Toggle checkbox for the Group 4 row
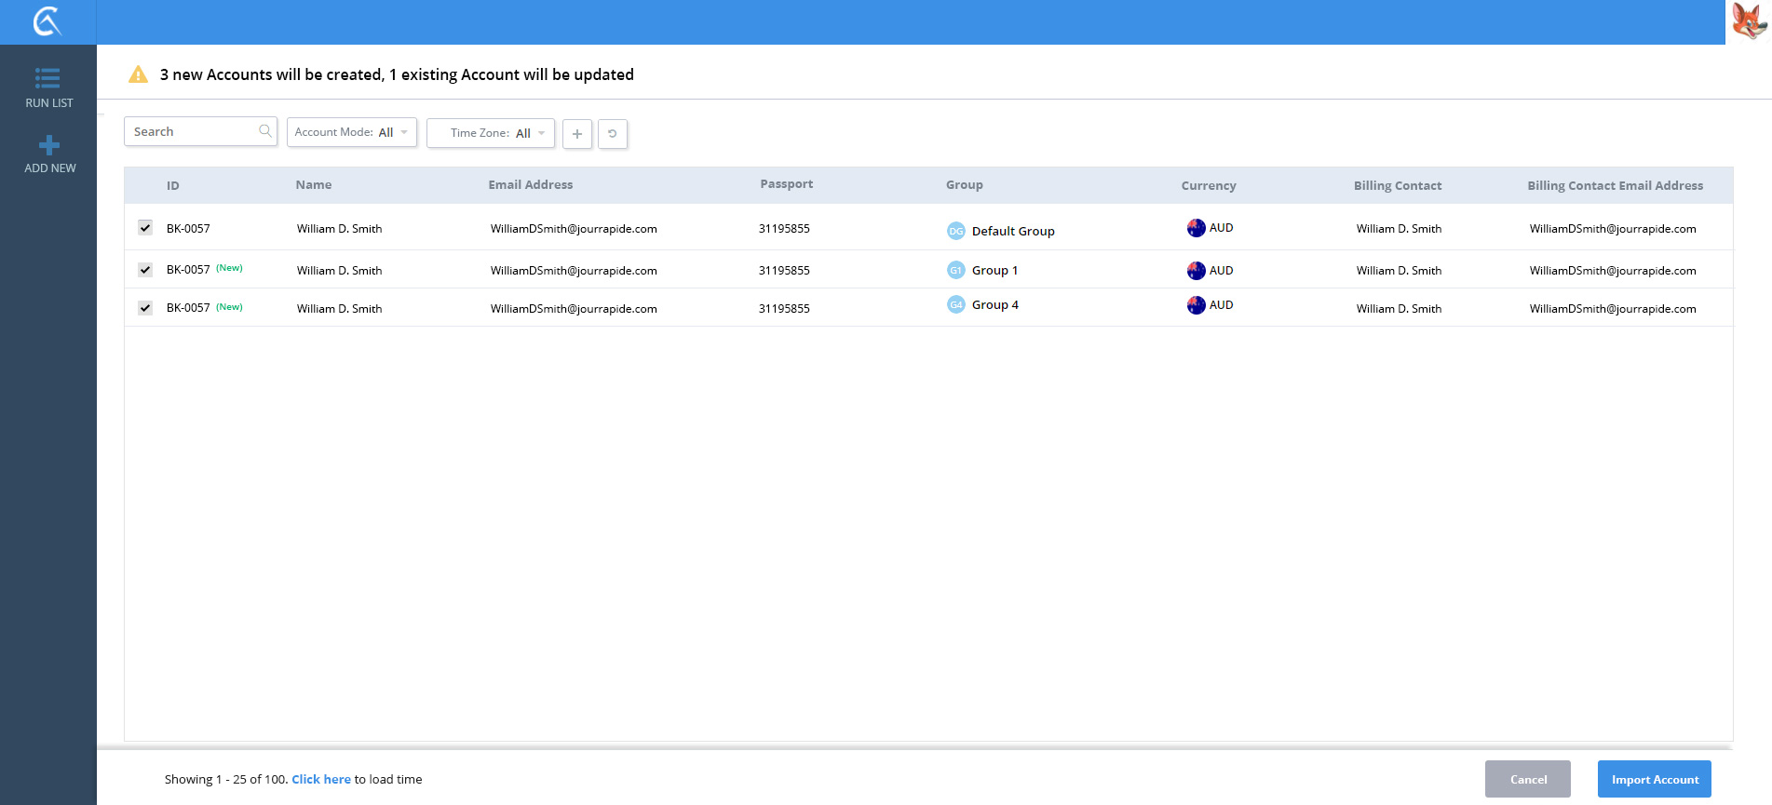Image resolution: width=1772 pixels, height=805 pixels. (x=145, y=308)
